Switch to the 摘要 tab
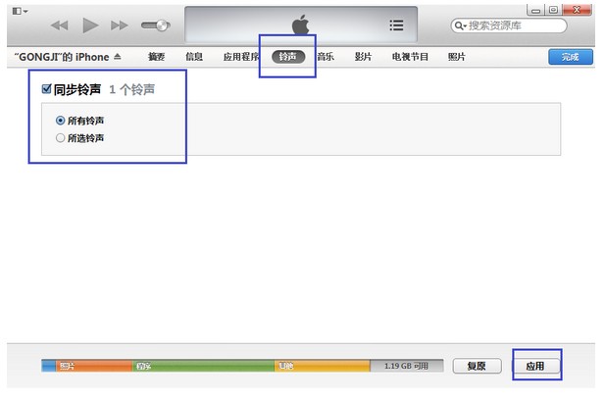605x399 pixels. click(156, 57)
